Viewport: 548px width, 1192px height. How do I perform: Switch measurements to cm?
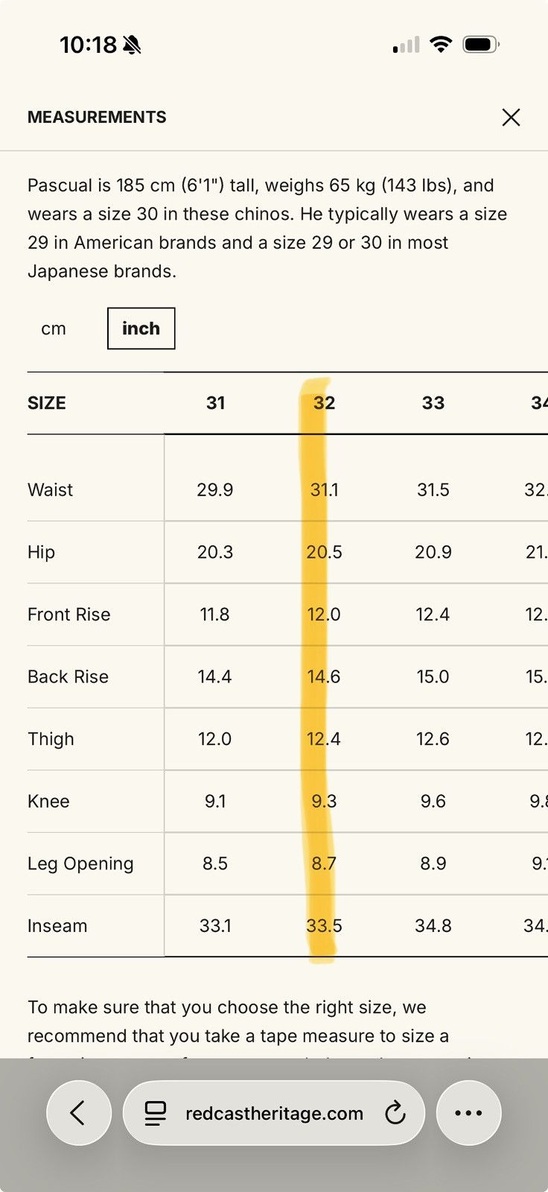(54, 329)
